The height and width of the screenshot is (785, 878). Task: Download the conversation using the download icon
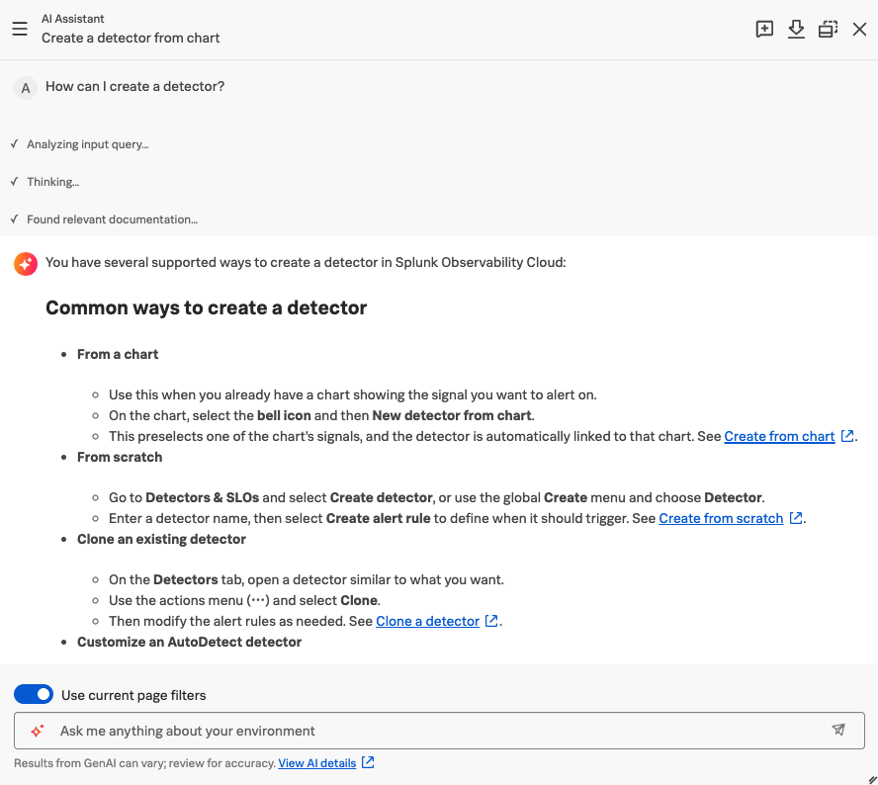coord(796,29)
